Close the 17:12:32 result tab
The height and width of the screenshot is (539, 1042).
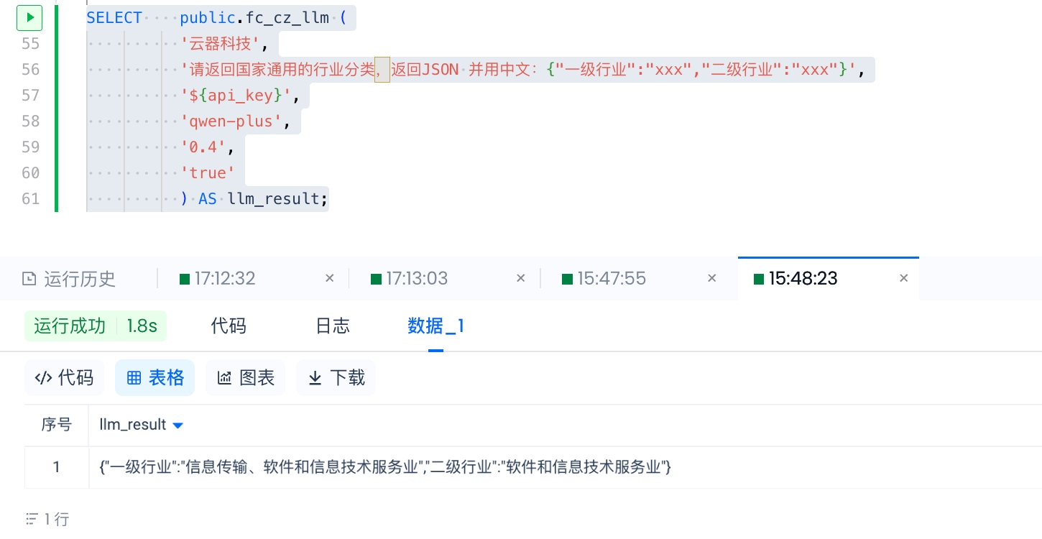pos(330,278)
